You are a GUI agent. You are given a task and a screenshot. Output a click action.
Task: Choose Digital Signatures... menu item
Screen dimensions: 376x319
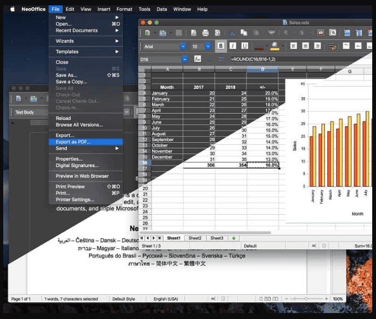86,165
